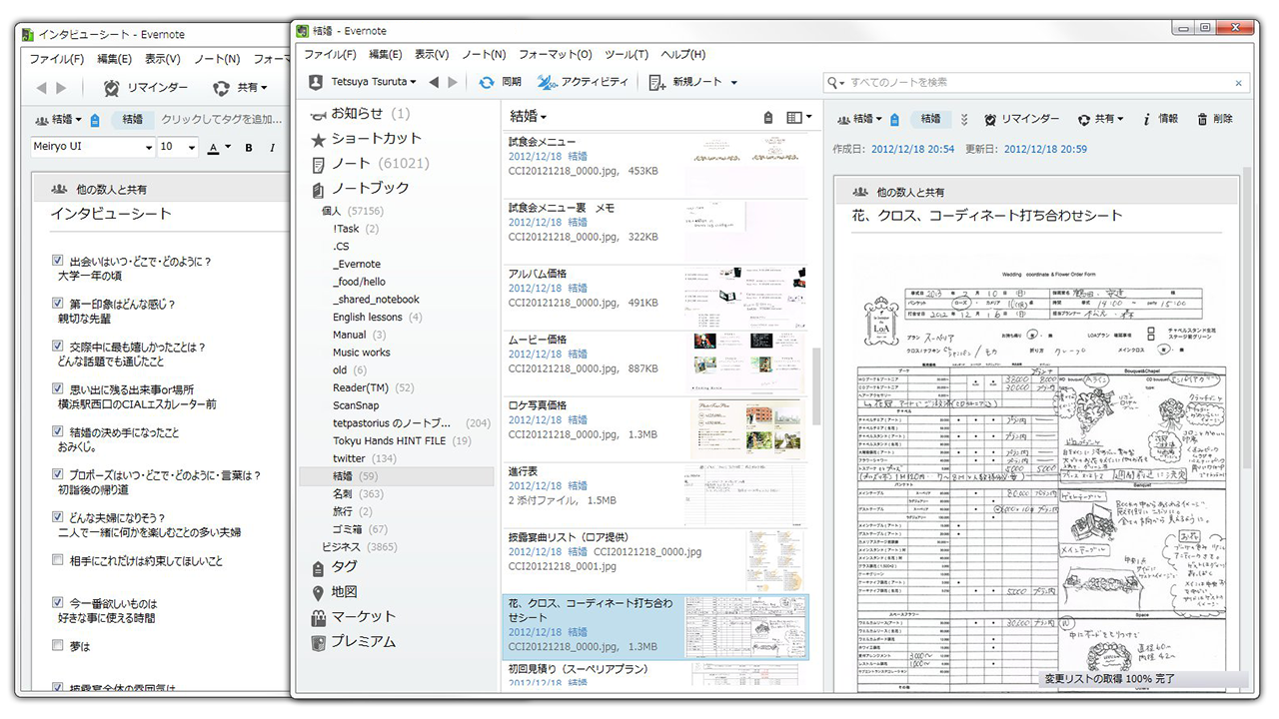This screenshot has height=719, width=1279.
Task: Uncheck 交際中に最も嬉しかったことは？ checkbox
Action: click(58, 347)
